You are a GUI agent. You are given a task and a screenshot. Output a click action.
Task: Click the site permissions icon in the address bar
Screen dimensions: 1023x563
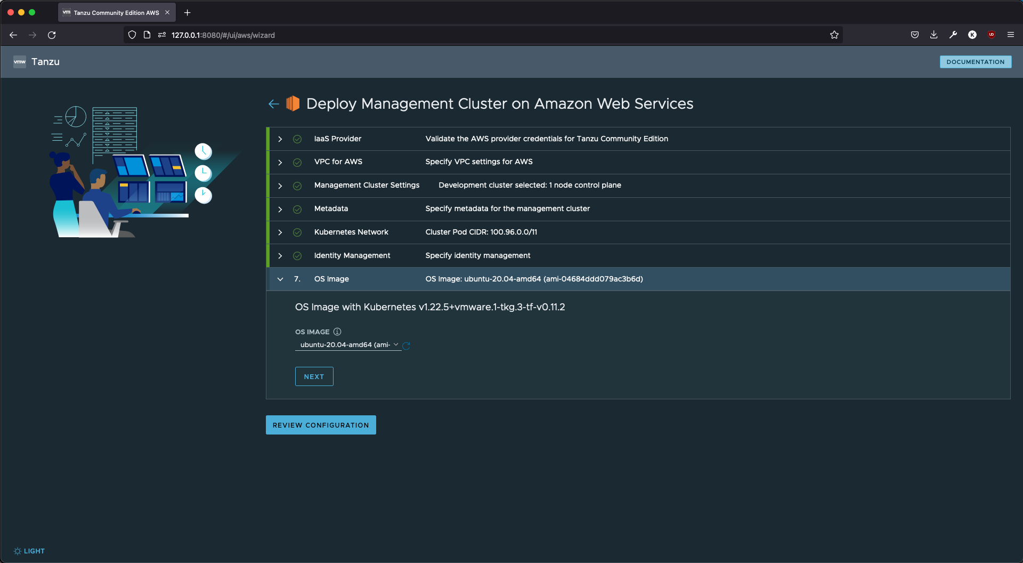[x=162, y=35]
